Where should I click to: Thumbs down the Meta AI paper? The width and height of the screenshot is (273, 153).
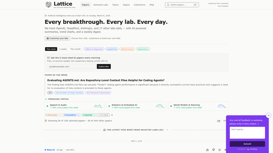213,150
